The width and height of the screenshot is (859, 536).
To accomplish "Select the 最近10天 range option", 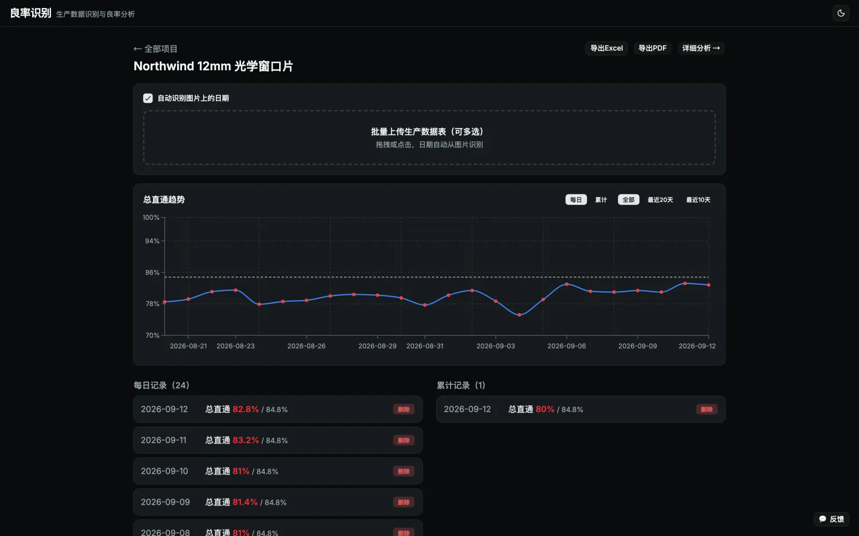I will click(x=698, y=199).
